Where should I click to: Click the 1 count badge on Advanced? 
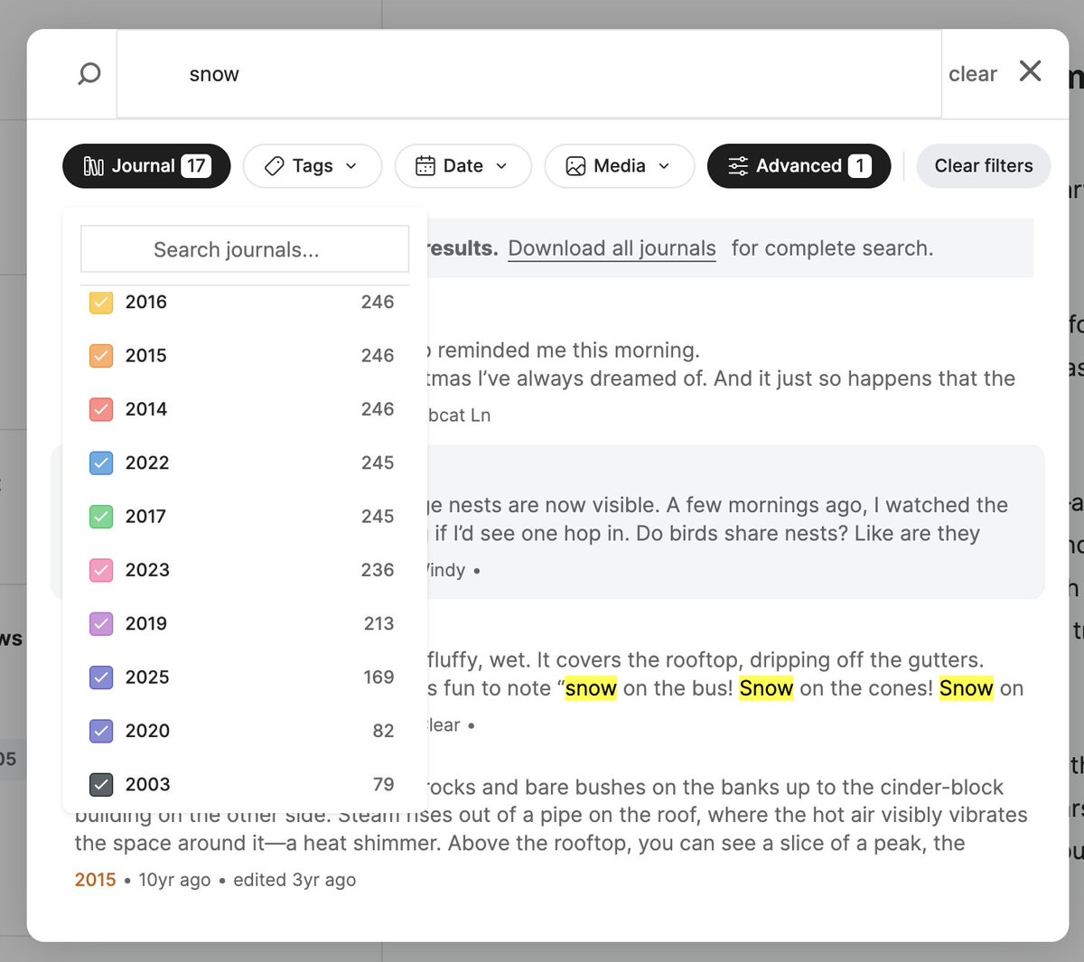click(860, 166)
